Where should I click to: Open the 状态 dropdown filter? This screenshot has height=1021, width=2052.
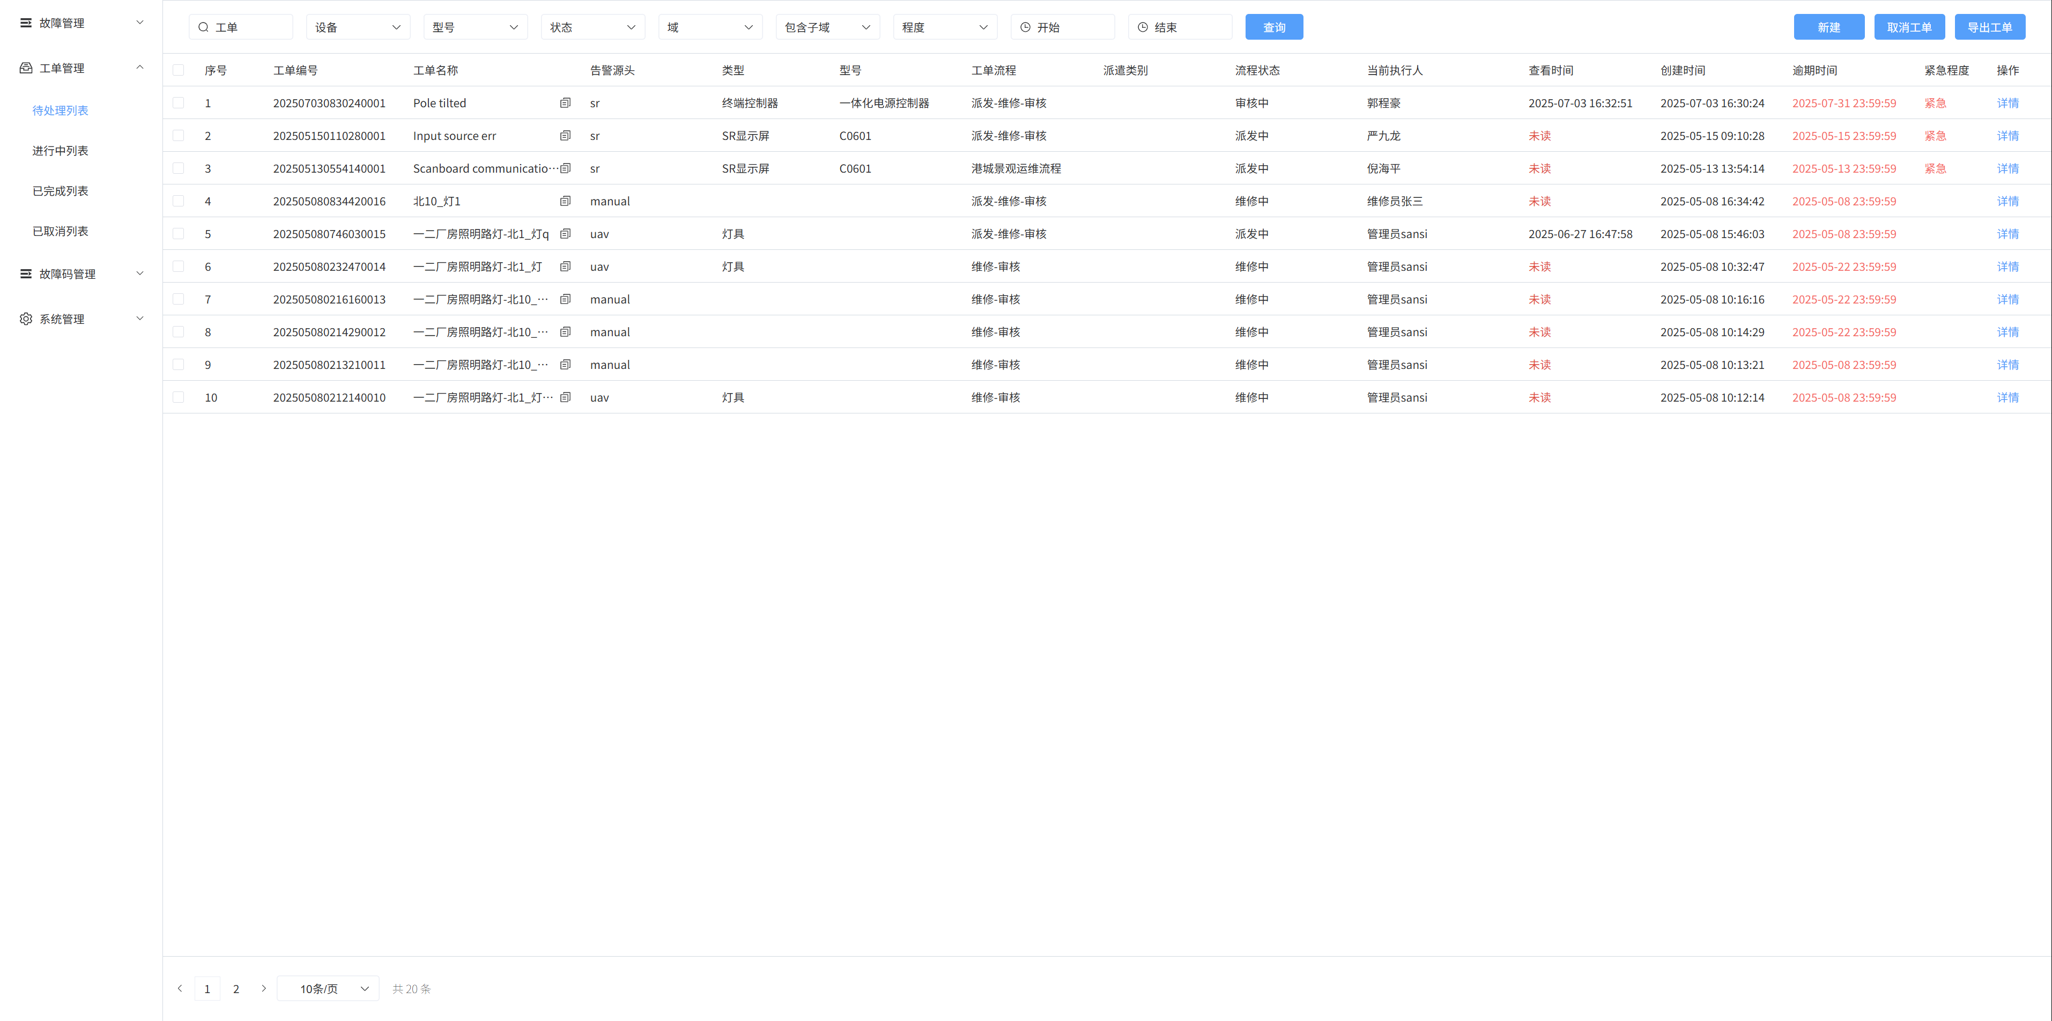pos(592,27)
